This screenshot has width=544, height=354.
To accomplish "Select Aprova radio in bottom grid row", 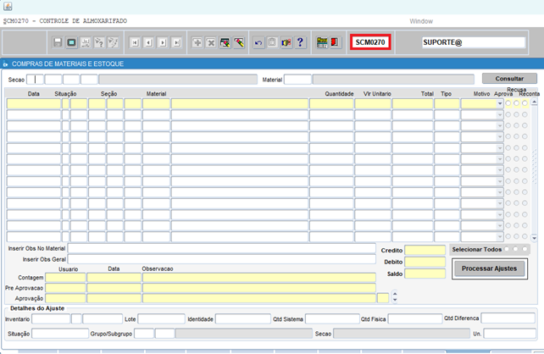I will (508, 236).
